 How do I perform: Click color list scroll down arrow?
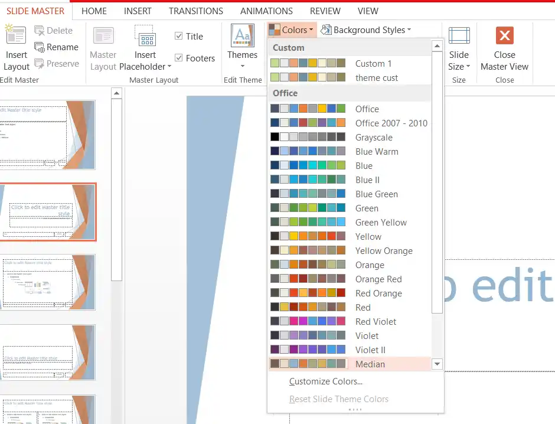437,364
